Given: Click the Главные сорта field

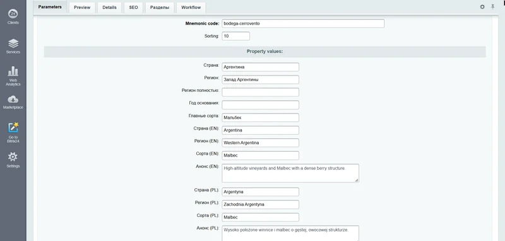Looking at the screenshot, I should click(260, 118).
